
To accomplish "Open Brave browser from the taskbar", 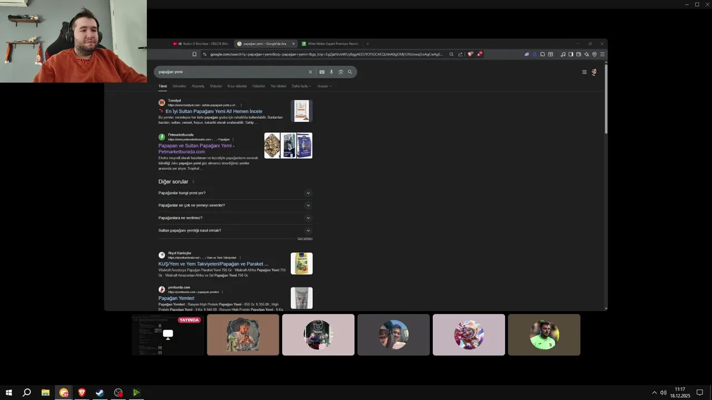I will [x=82, y=393].
